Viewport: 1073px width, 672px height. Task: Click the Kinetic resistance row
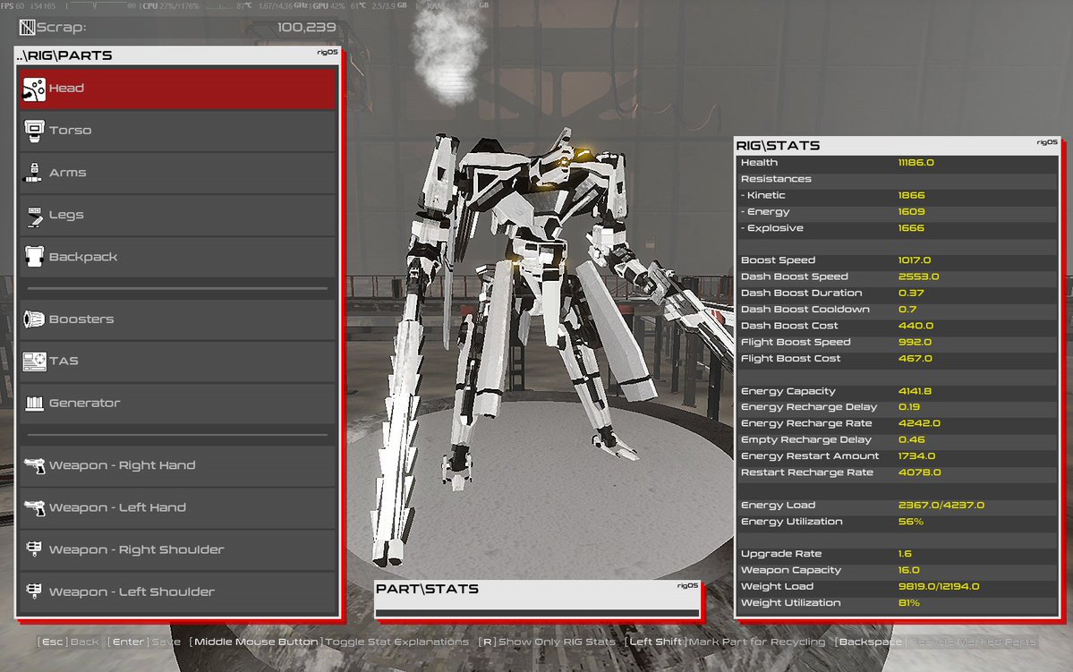click(897, 196)
